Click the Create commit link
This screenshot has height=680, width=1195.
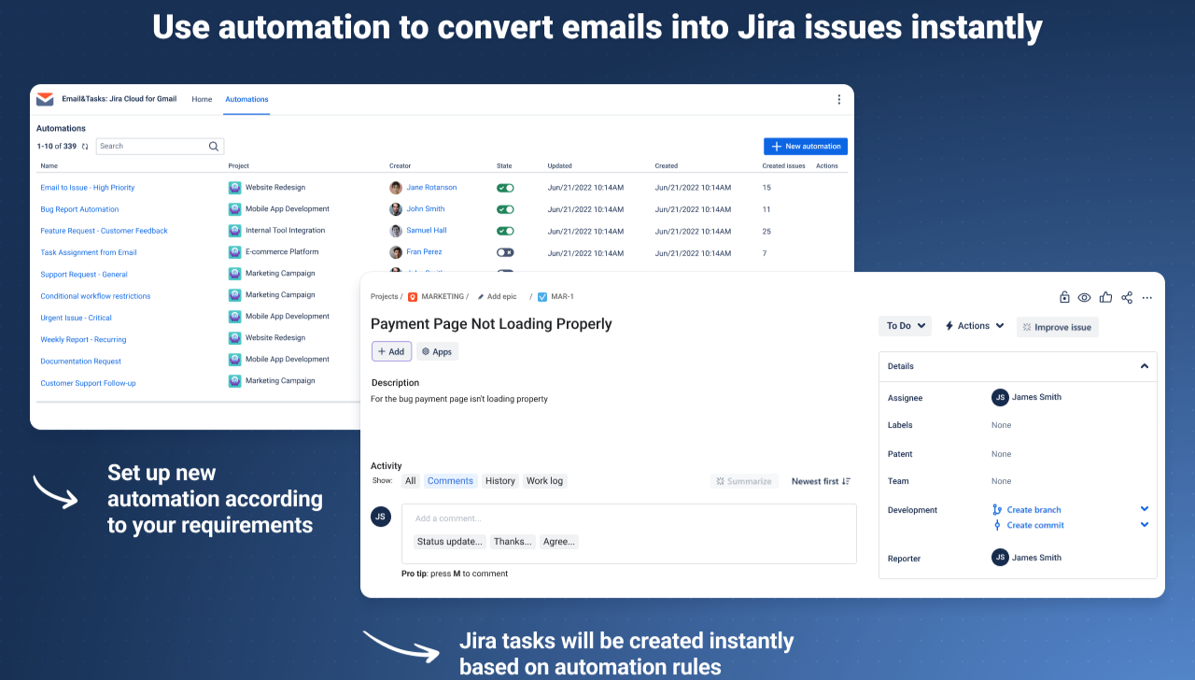click(x=1035, y=525)
